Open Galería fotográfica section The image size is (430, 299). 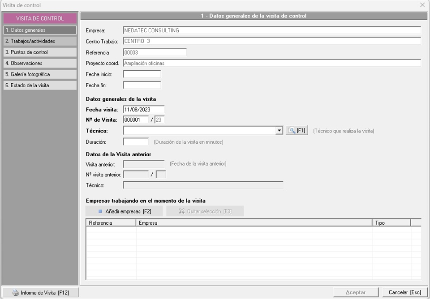point(40,74)
